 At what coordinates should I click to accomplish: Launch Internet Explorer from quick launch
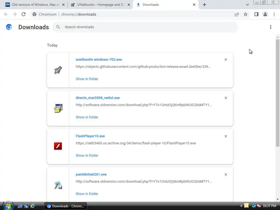(x=33, y=206)
